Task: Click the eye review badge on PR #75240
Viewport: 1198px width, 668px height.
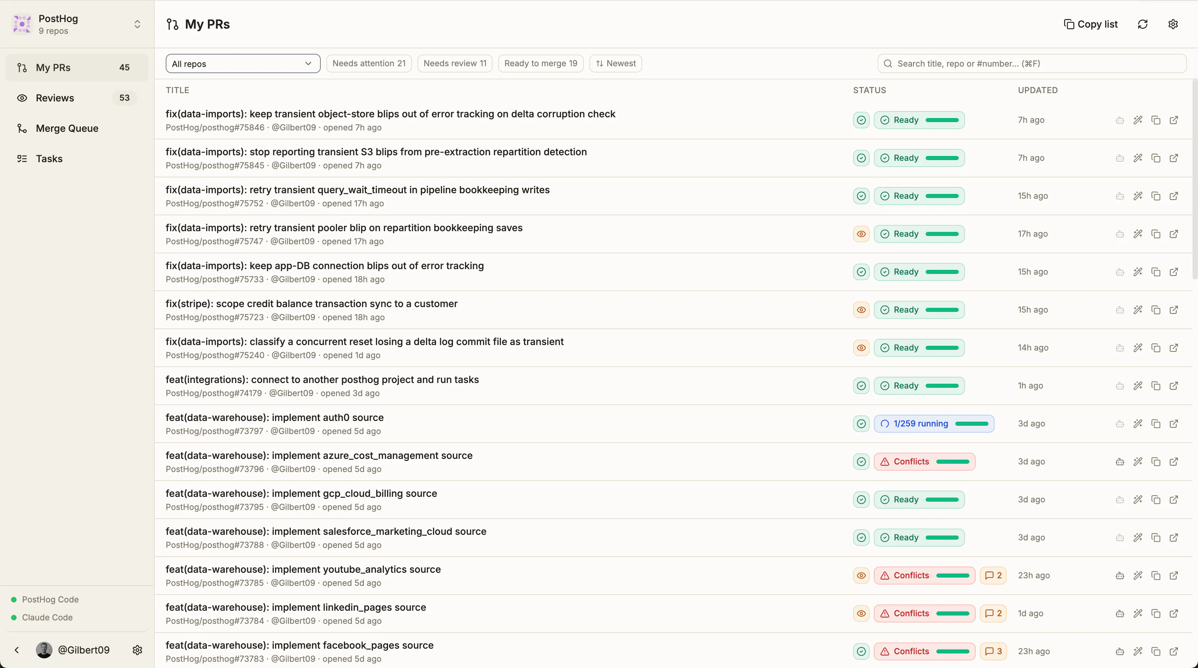Action: (x=861, y=348)
